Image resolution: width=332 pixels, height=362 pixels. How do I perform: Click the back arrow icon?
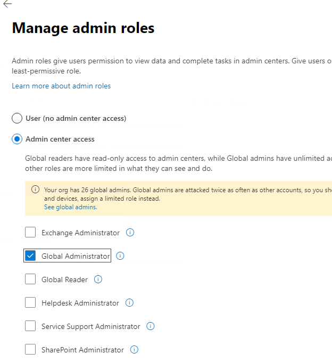7,4
